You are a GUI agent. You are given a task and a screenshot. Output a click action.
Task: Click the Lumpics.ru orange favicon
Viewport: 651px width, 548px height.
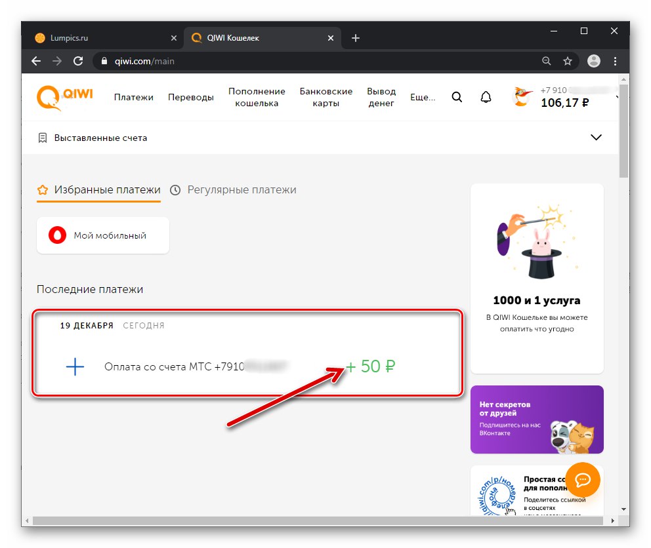(40, 38)
